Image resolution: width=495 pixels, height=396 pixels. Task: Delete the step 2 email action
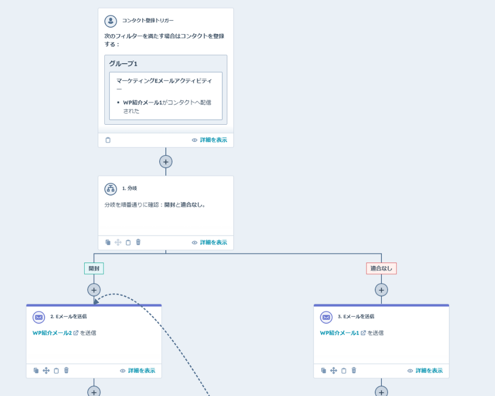(66, 371)
